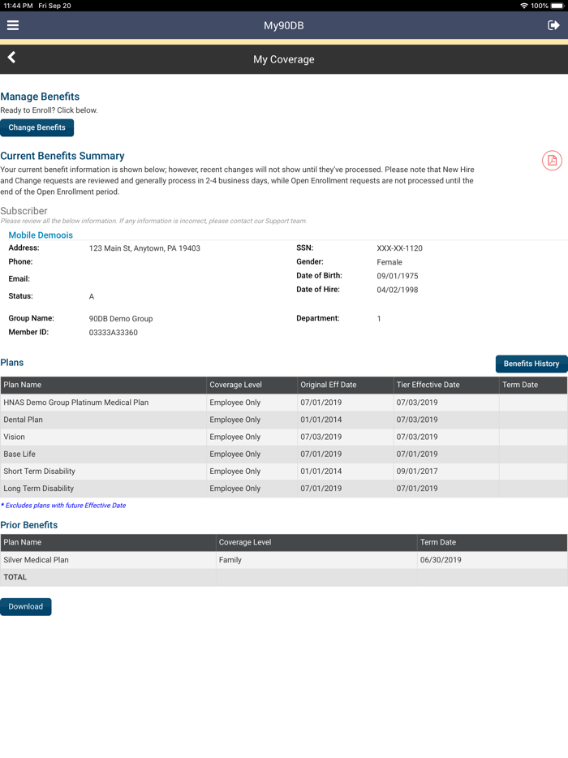Select the Female gender value
Screen dimensions: 568x758
click(x=389, y=262)
